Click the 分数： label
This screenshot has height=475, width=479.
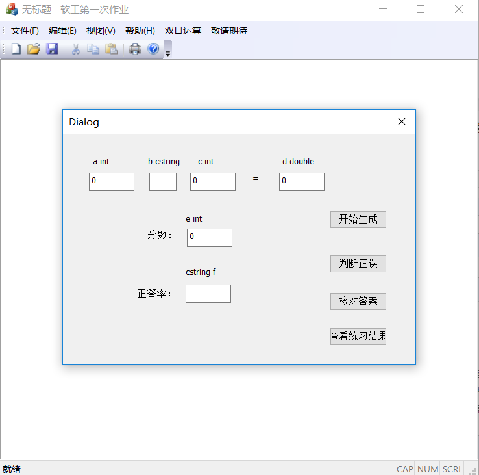160,235
